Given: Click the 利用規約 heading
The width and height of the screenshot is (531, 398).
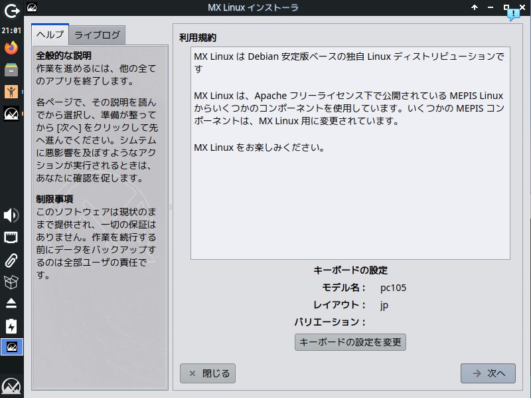Looking at the screenshot, I should pyautogui.click(x=198, y=38).
